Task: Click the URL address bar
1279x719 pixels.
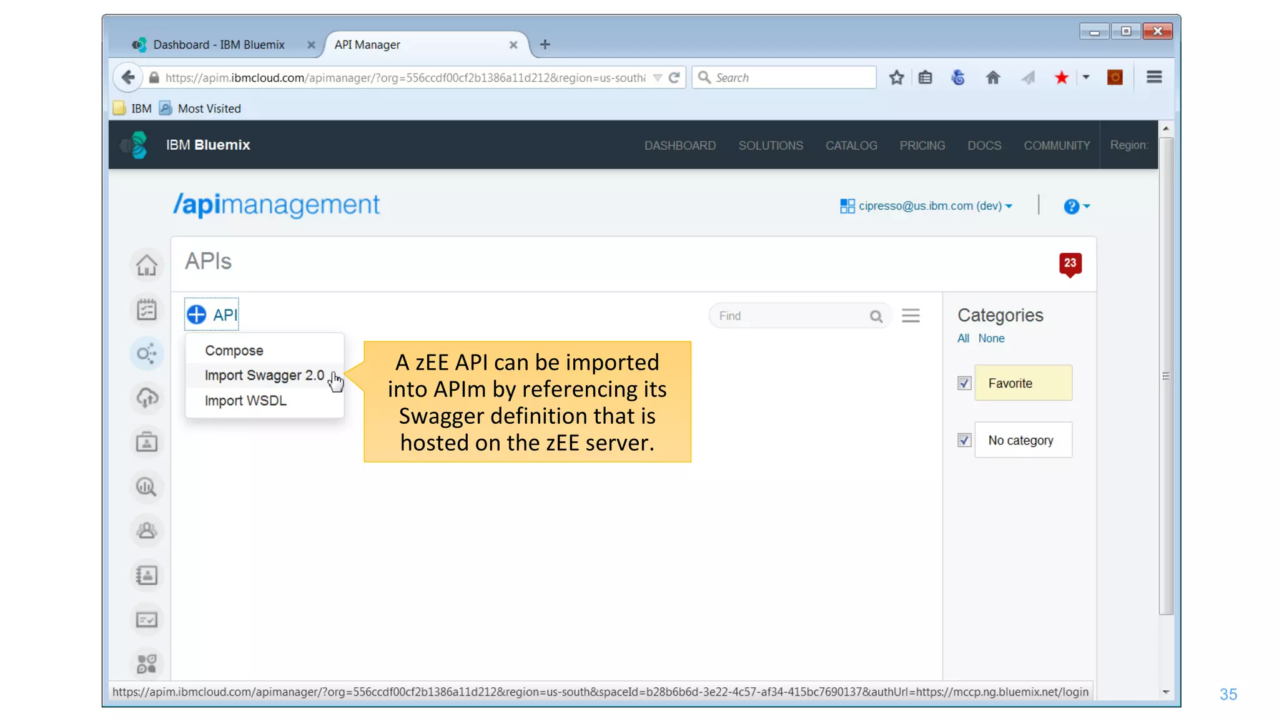Action: click(406, 78)
